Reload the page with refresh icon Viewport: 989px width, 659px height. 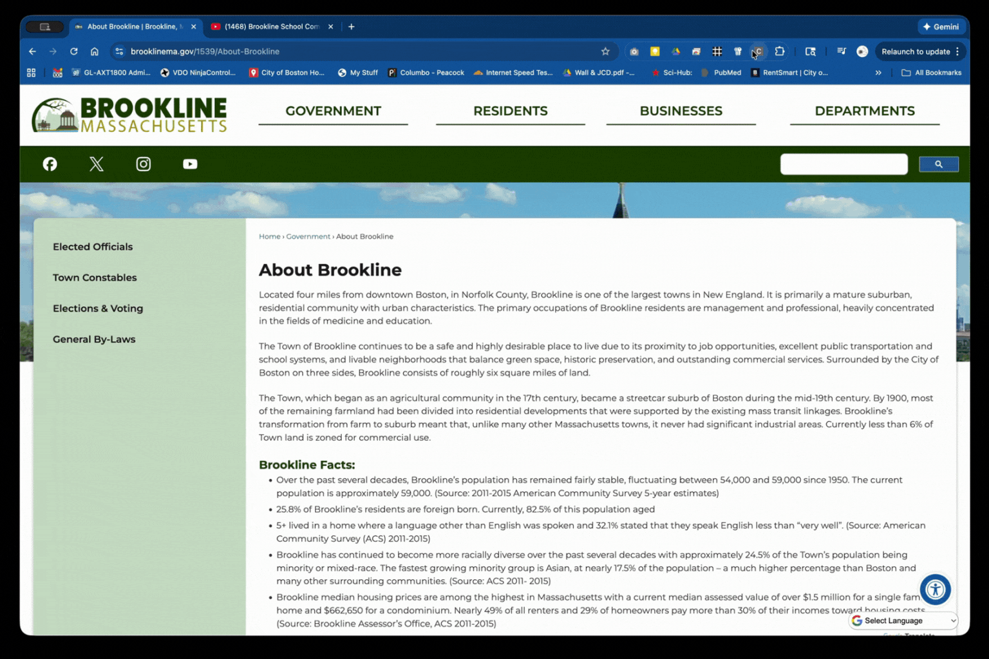pyautogui.click(x=74, y=51)
